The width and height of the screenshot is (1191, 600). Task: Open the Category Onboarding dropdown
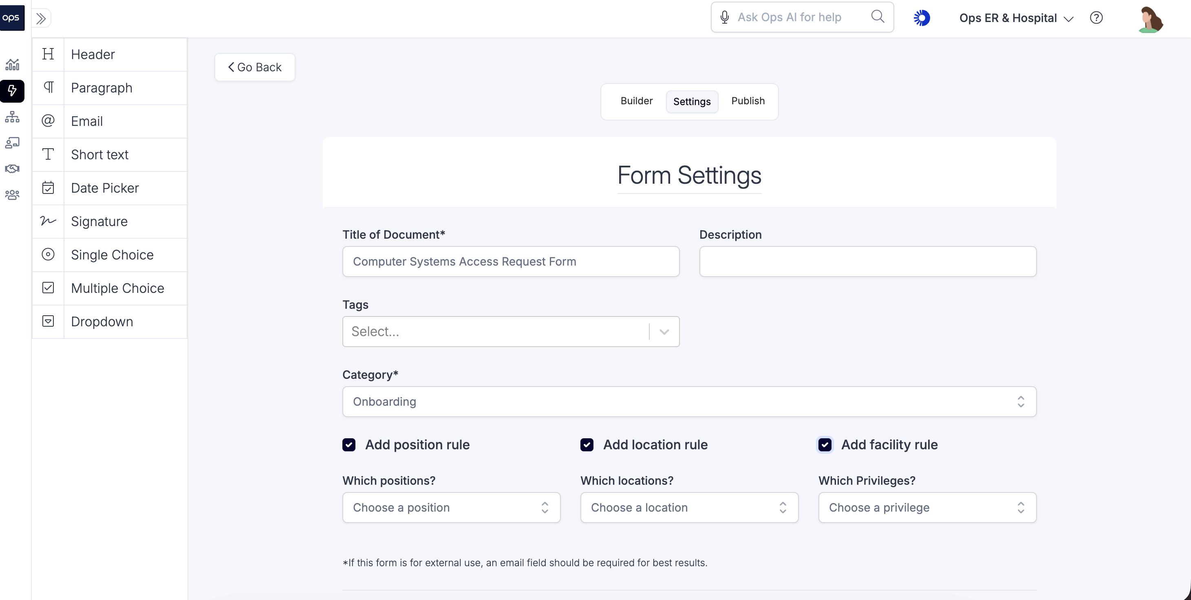click(689, 401)
